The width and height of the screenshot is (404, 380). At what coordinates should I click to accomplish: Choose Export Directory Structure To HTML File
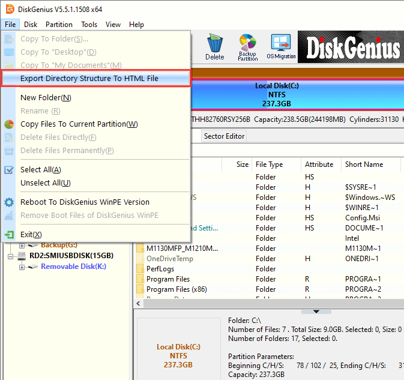tap(89, 79)
